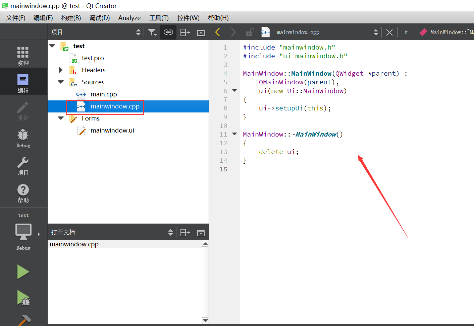Open Projects (项目) mode with wrench icon
The image size is (474, 326).
point(23,166)
